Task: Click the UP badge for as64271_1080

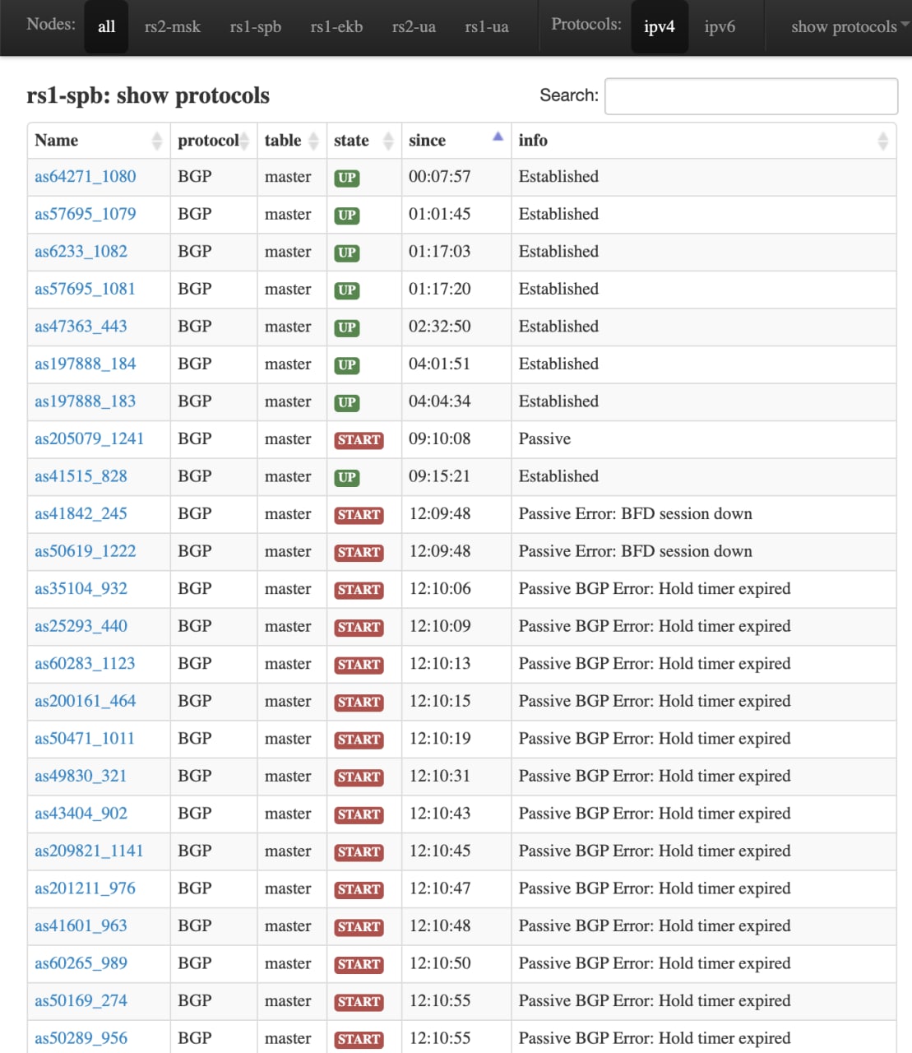Action: (x=347, y=178)
